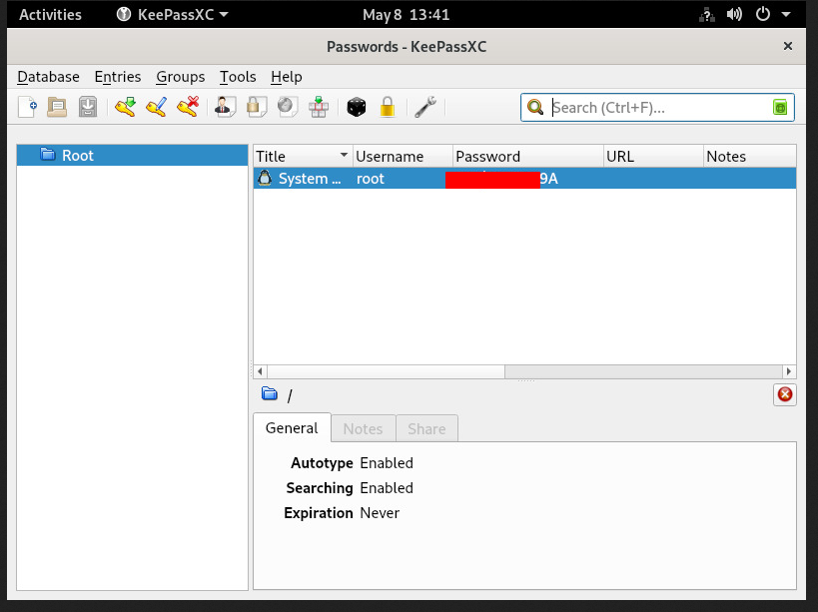This screenshot has height=612, width=818.
Task: Close the preview panel with red X button
Action: tap(785, 394)
